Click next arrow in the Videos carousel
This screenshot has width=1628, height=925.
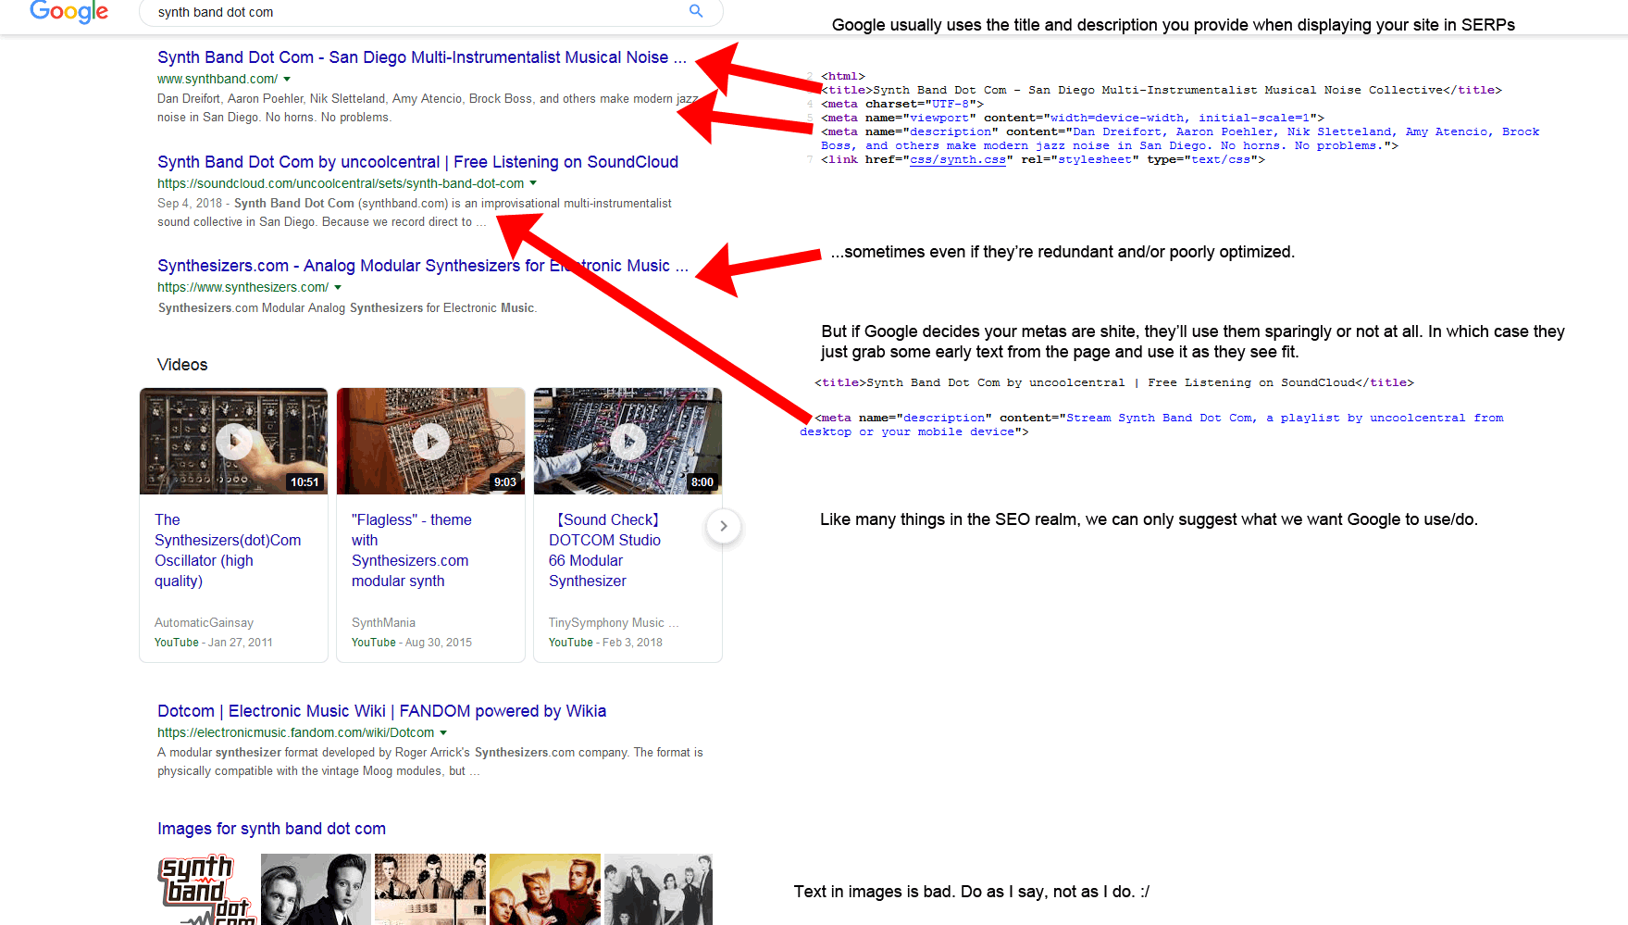pyautogui.click(x=724, y=526)
